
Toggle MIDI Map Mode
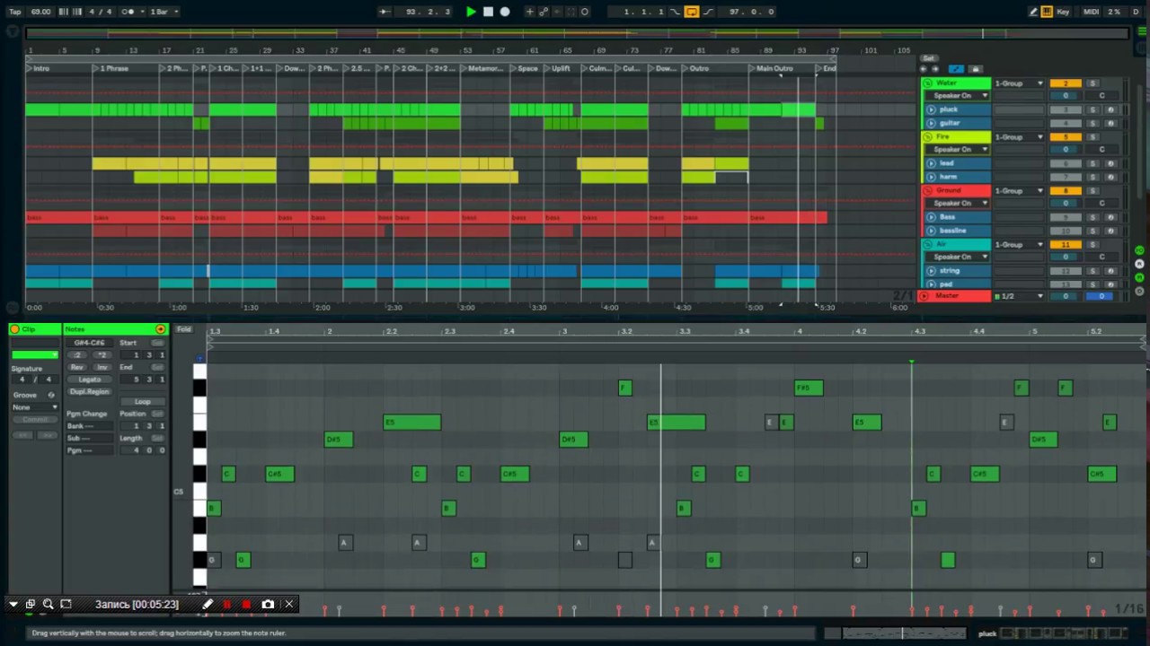[1091, 12]
